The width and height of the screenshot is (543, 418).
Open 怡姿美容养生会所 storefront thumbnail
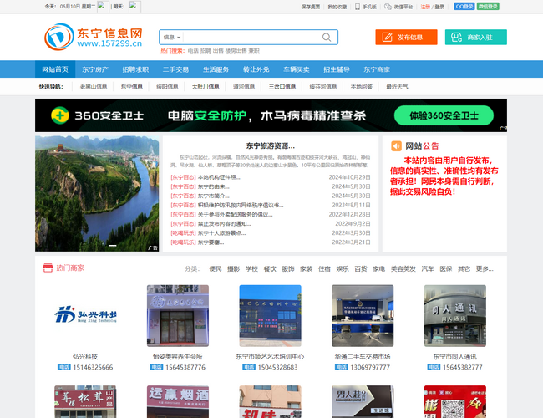(178, 315)
